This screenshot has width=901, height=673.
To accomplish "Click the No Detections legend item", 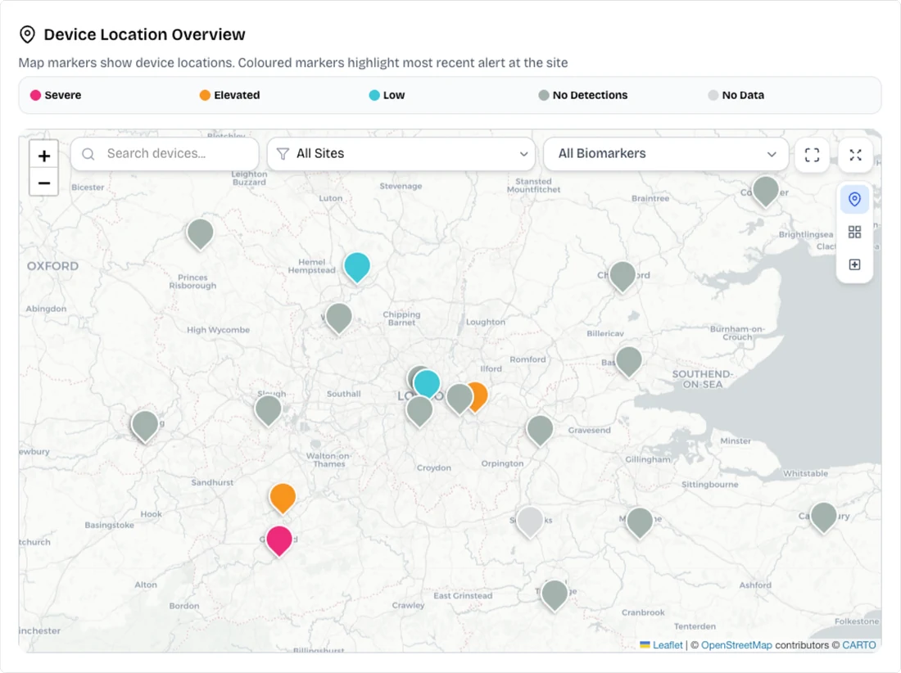I will coord(583,95).
